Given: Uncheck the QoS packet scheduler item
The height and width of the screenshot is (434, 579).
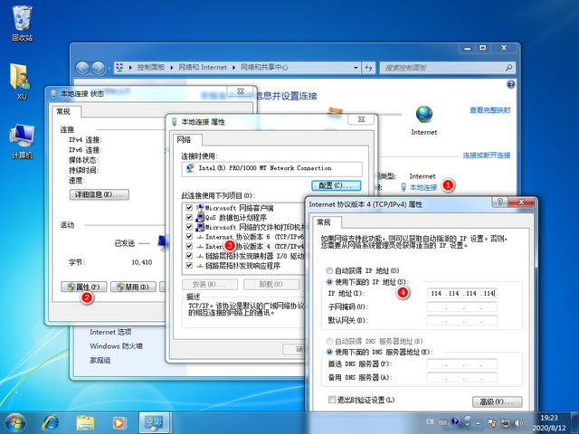Looking at the screenshot, I should pyautogui.click(x=189, y=217).
